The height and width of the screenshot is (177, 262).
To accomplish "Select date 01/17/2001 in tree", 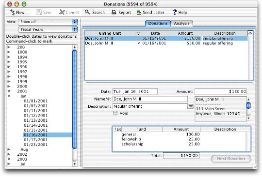I will (36, 140).
